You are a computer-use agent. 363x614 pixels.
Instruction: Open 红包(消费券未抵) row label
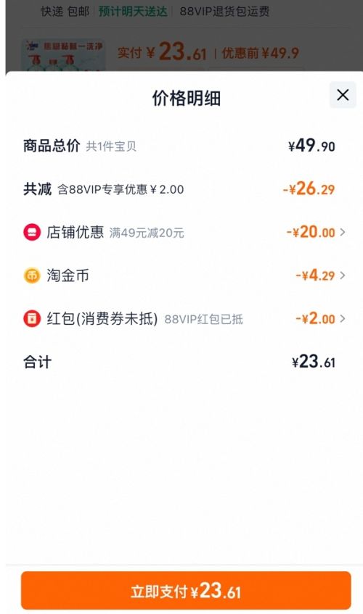(102, 319)
